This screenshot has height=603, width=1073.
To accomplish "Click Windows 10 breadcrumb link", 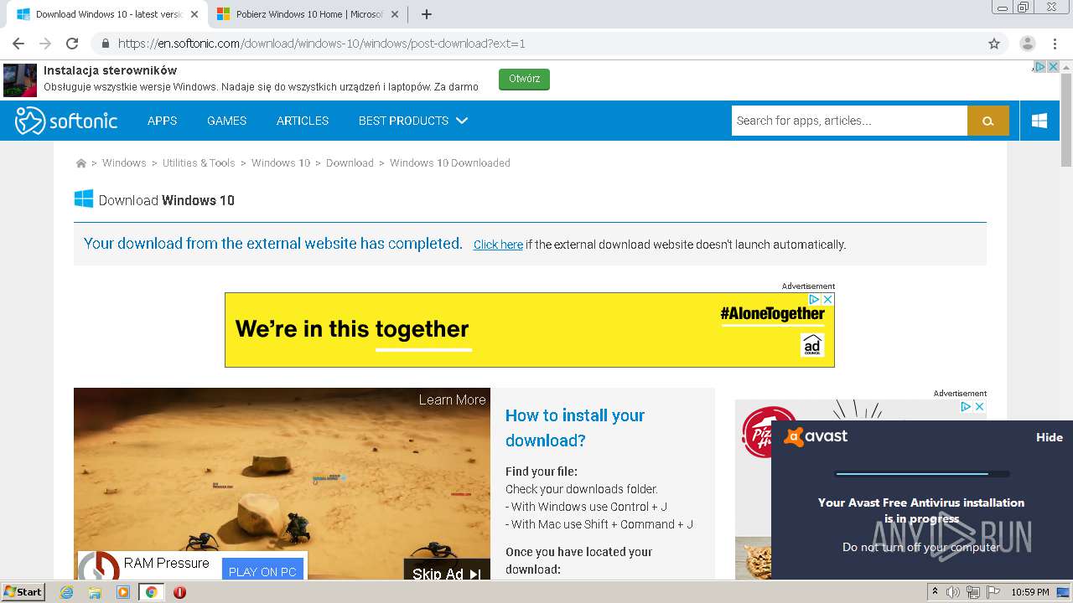I will coord(281,163).
